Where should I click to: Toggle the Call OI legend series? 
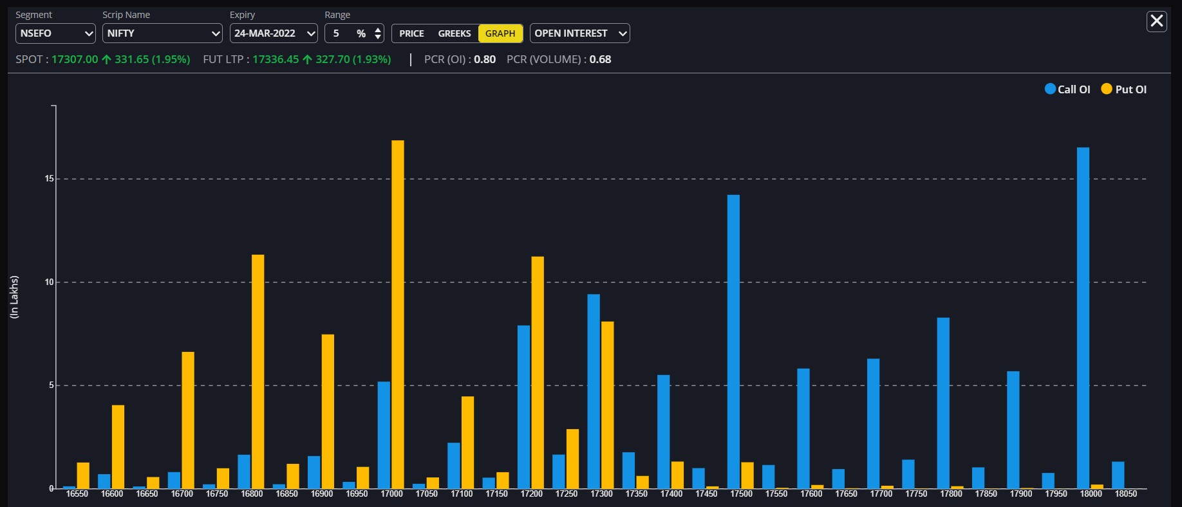1067,89
